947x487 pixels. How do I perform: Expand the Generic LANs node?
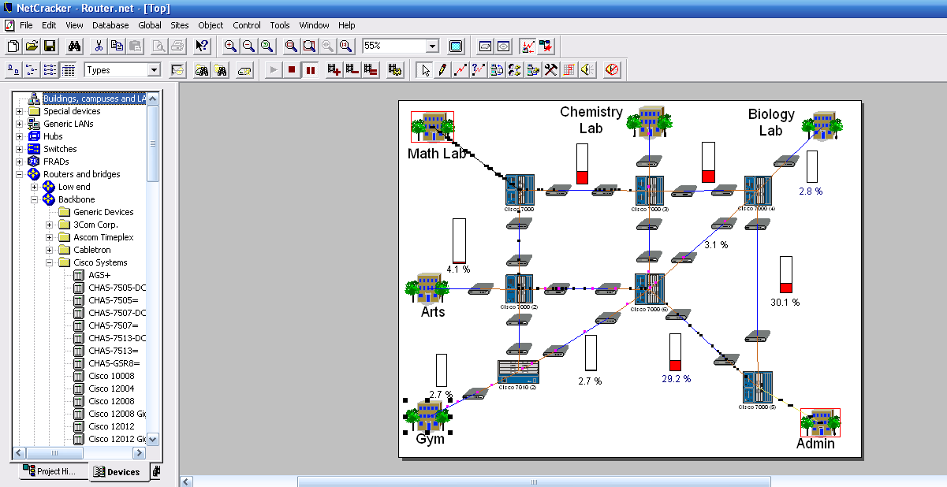[x=19, y=124]
